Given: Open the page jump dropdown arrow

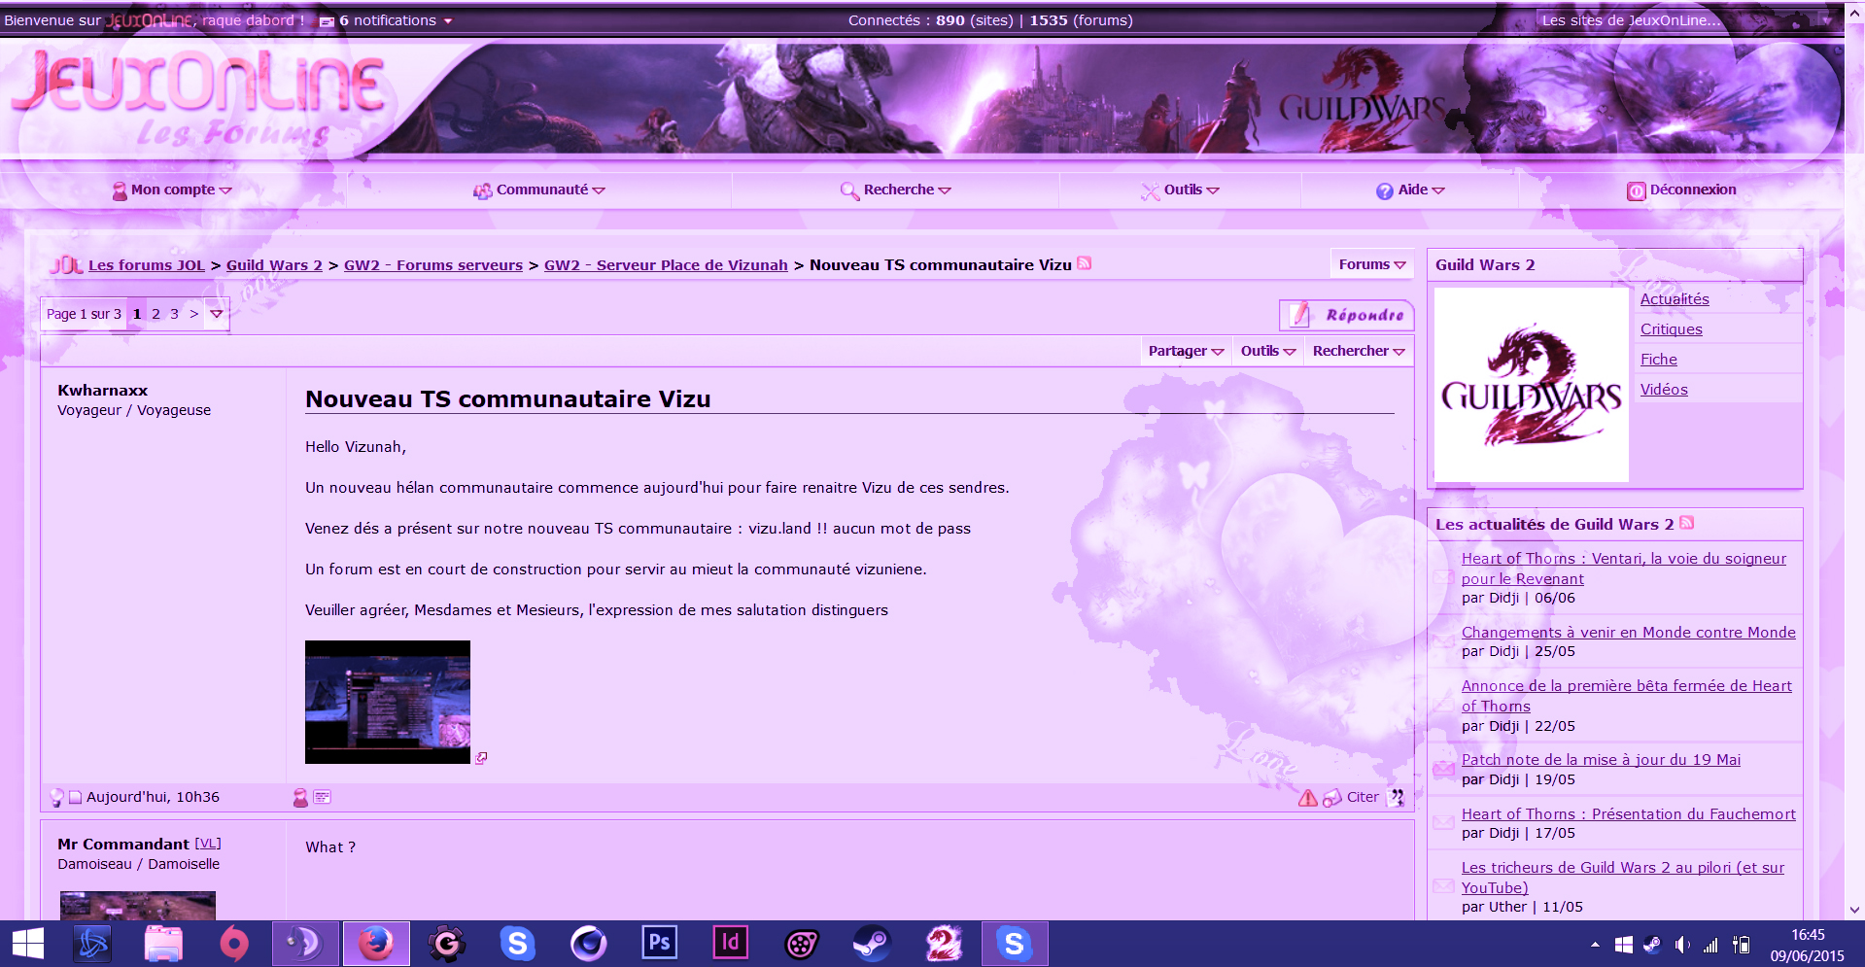Looking at the screenshot, I should tap(217, 314).
